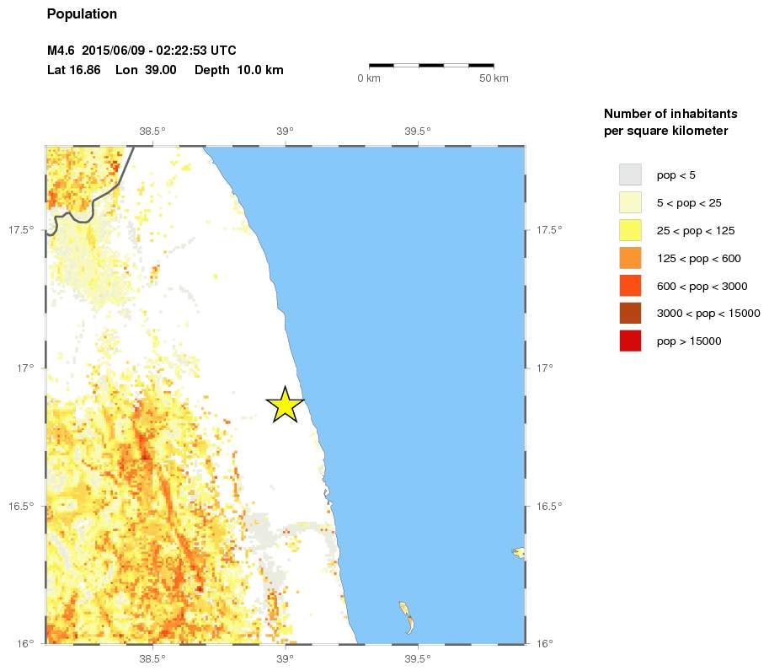Select the bright yellow '25 < pop < 125' swatch
This screenshot has height=671, width=769.
point(630,230)
